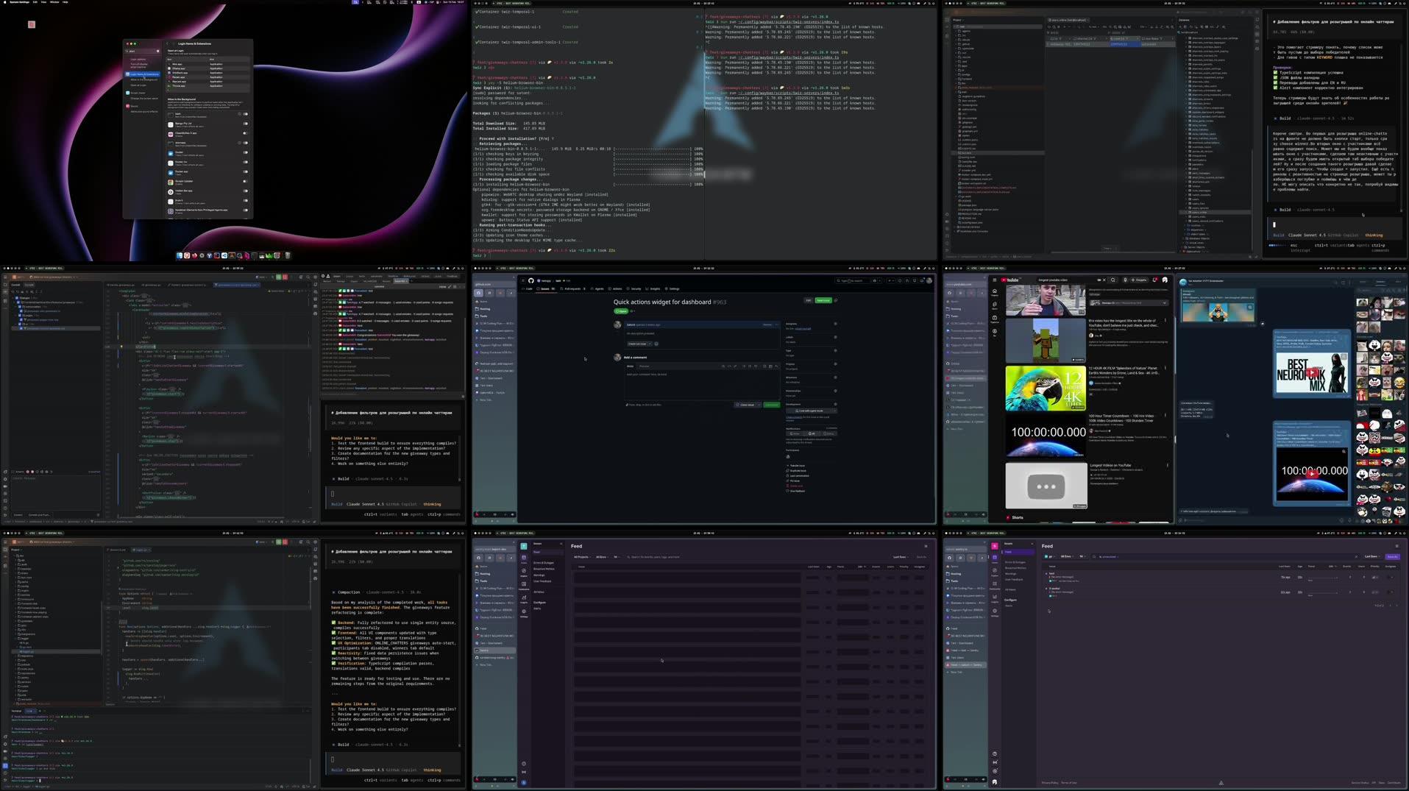The image size is (1409, 791).
Task: Click the Pin issue link
Action: 795,481
